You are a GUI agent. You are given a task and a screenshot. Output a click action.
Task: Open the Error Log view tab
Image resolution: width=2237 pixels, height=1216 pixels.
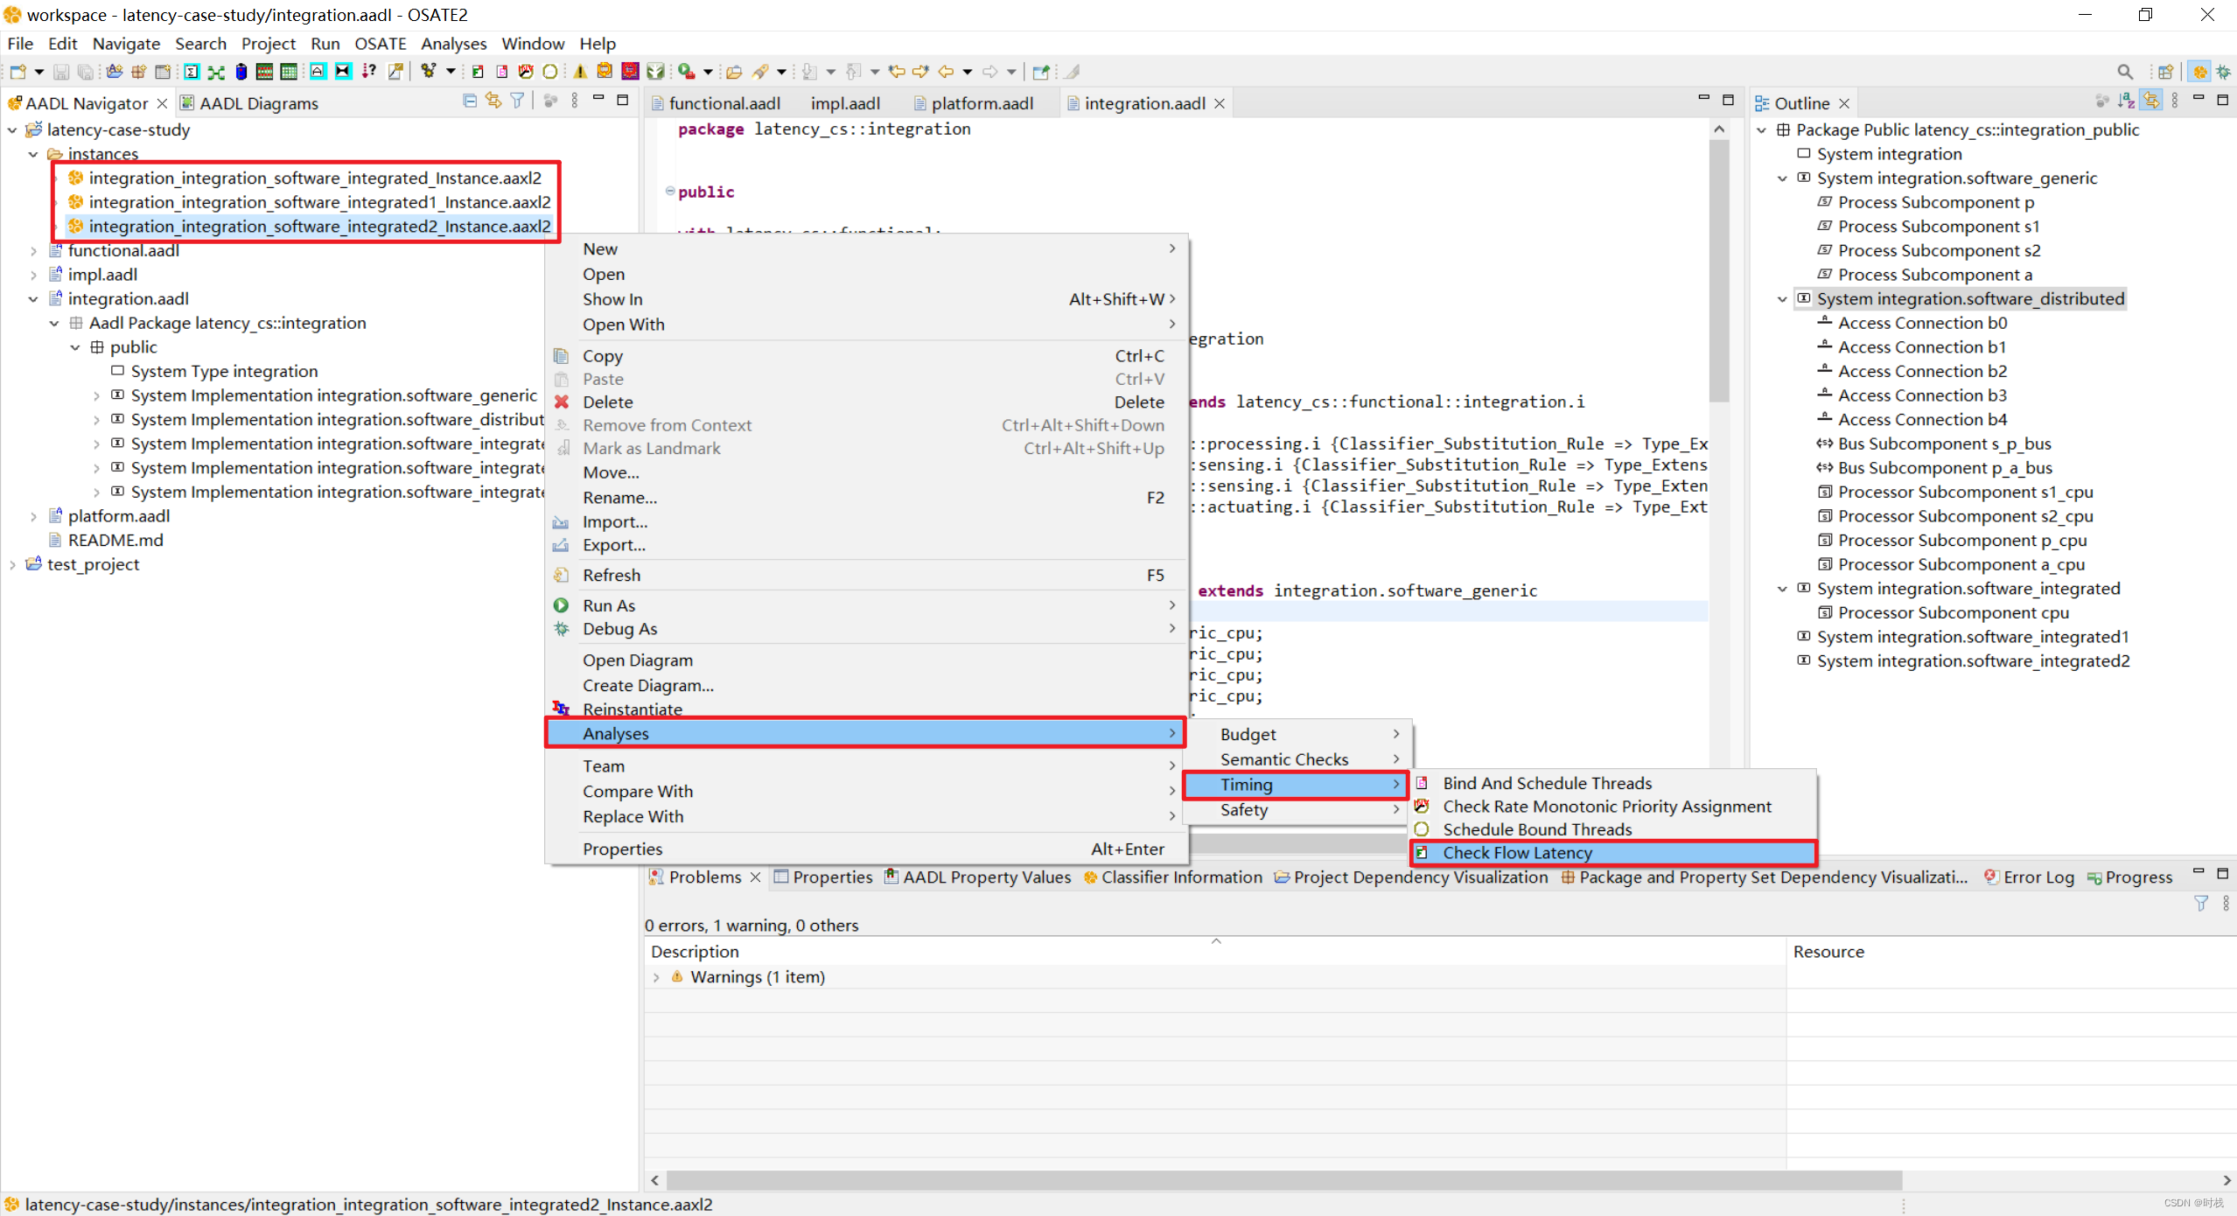click(x=2038, y=877)
